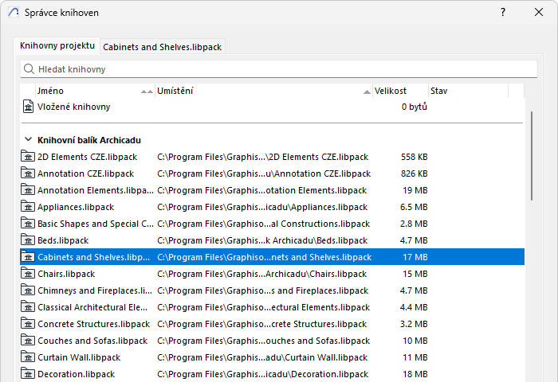Click the 18 MB size of Decoration.libpack
The height and width of the screenshot is (382, 558).
415,374
